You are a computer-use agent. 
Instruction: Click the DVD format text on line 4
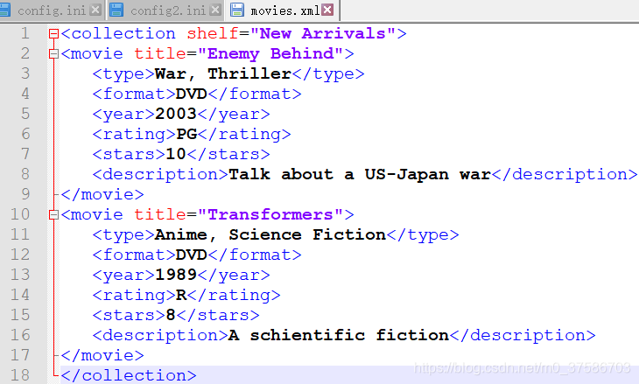click(192, 94)
